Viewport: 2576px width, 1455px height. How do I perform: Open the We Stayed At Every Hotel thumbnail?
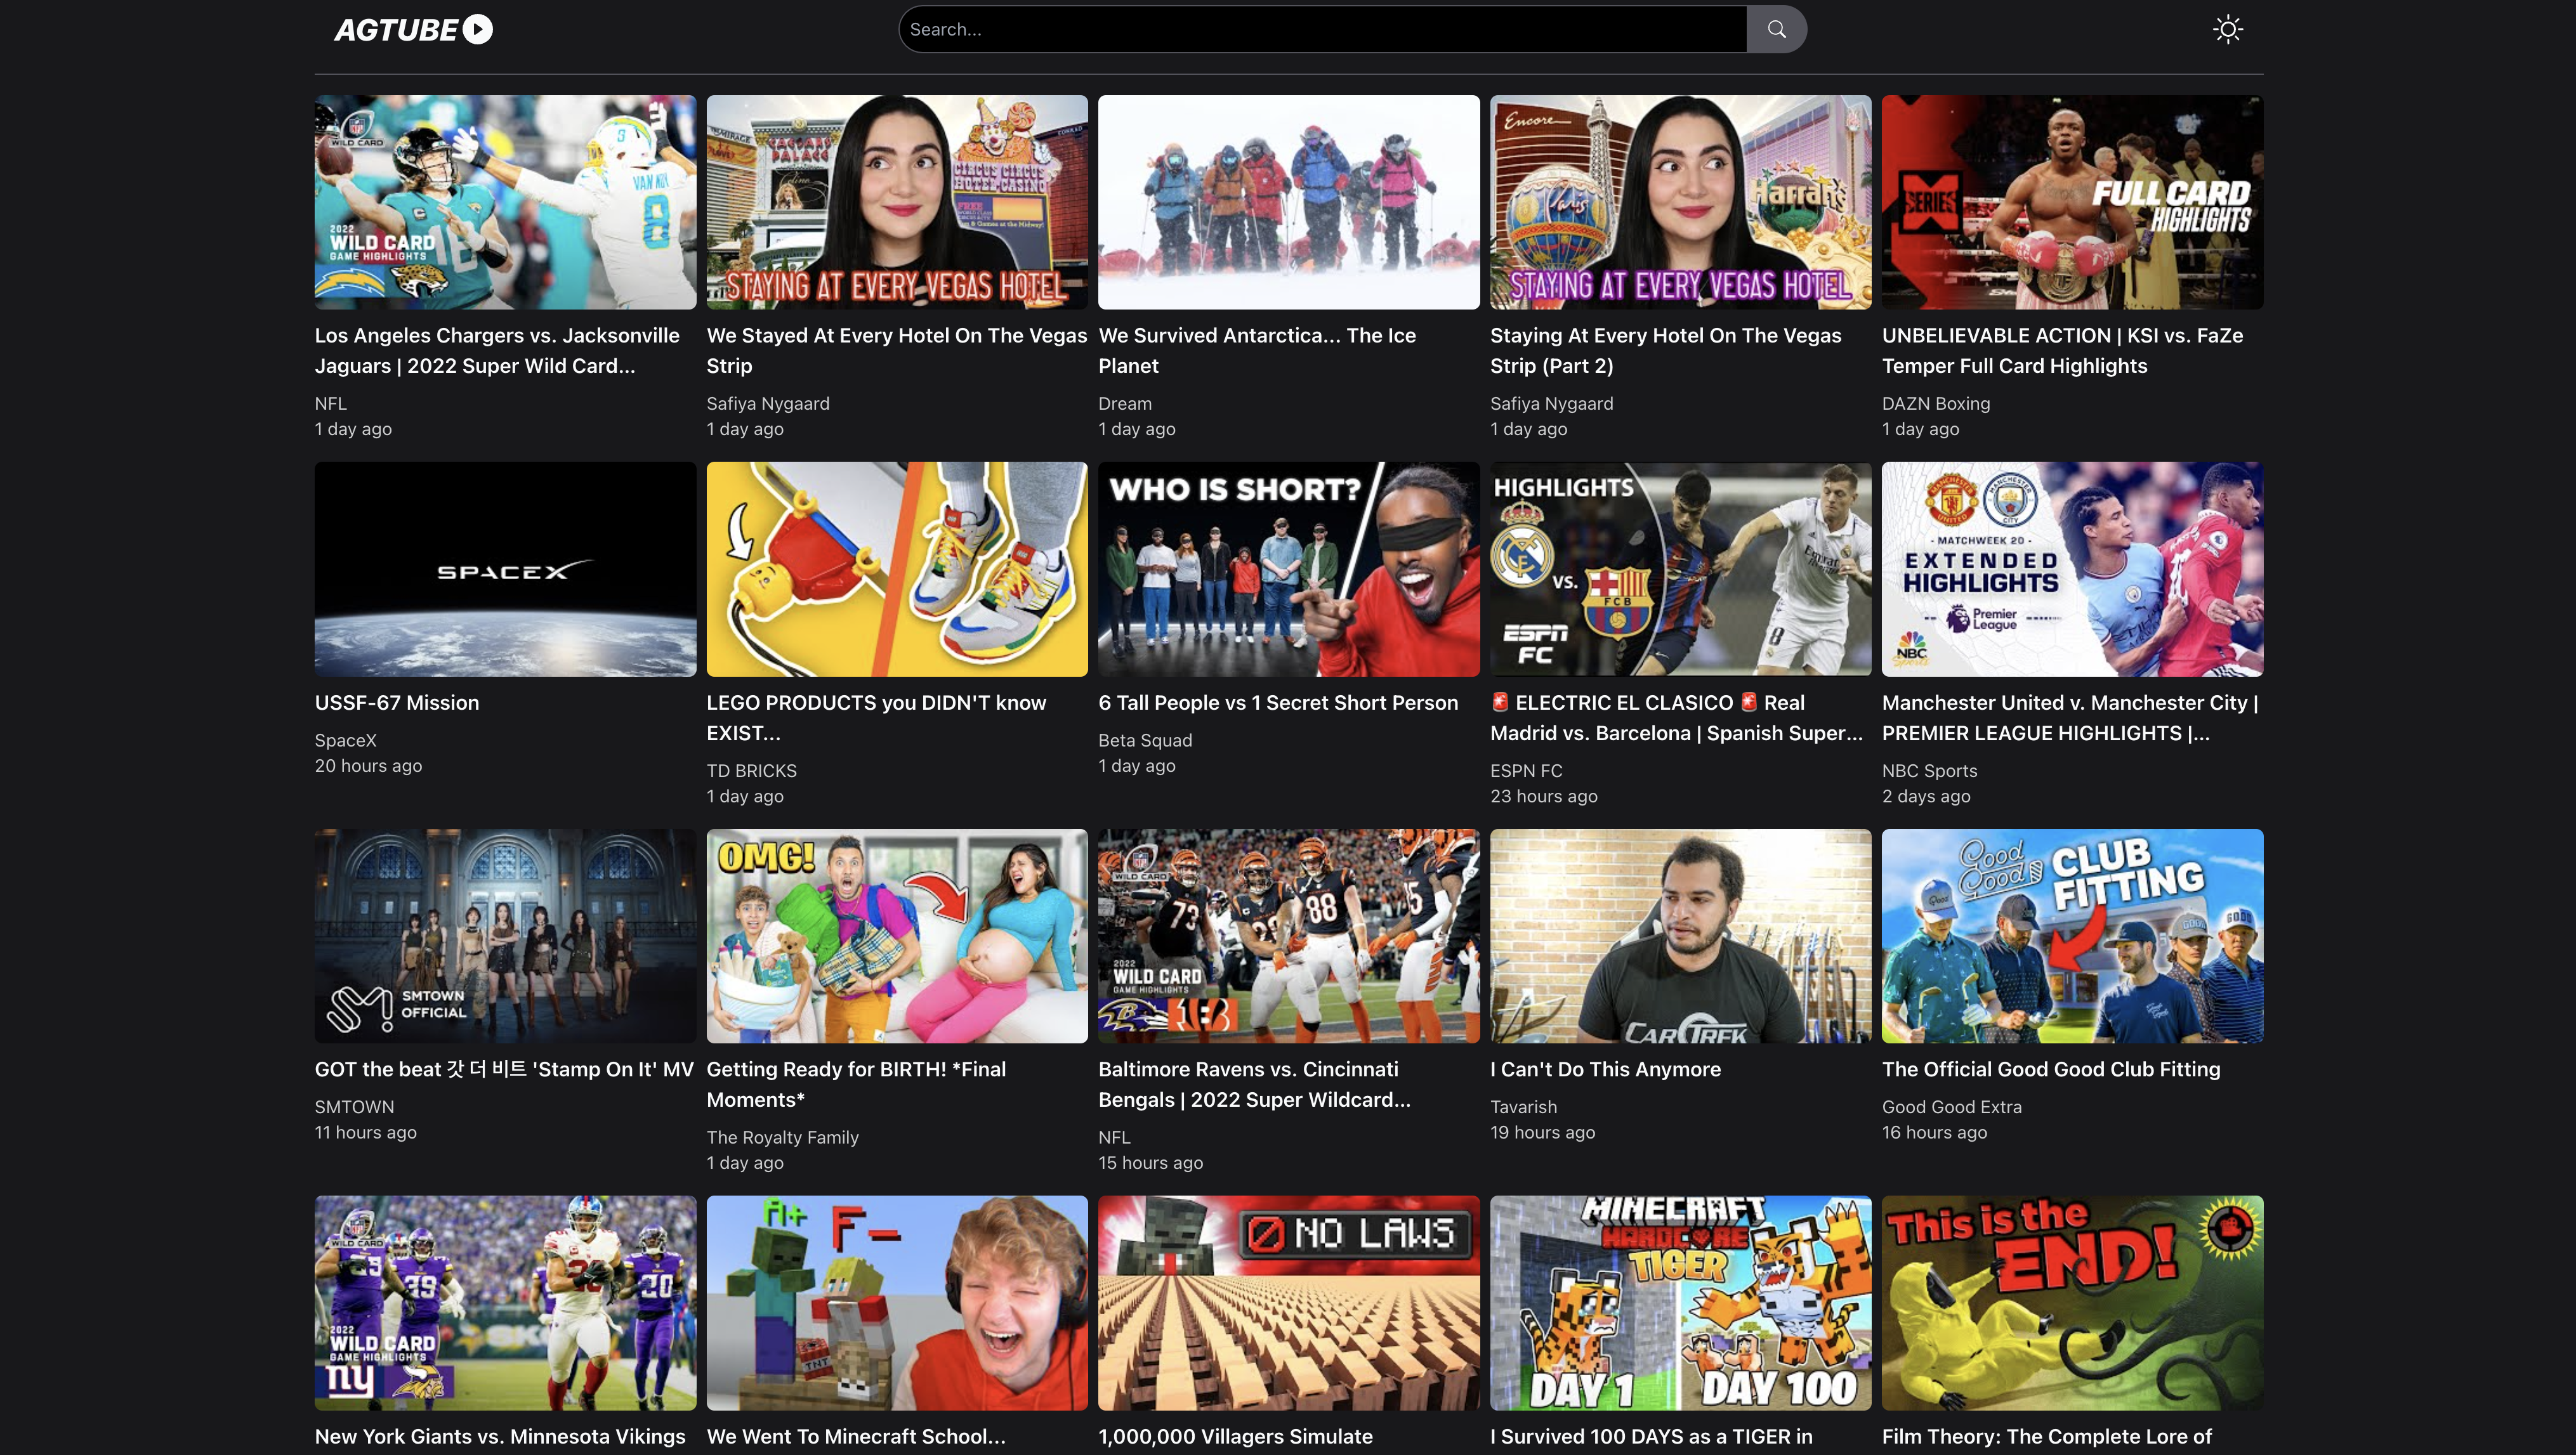pyautogui.click(x=897, y=202)
